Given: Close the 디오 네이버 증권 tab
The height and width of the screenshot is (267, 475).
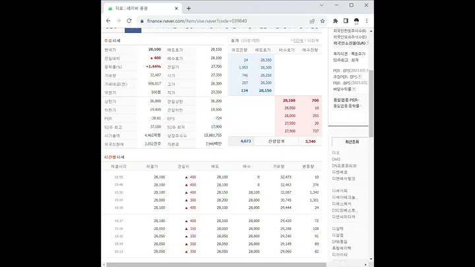Looking at the screenshot, I should [176, 9].
